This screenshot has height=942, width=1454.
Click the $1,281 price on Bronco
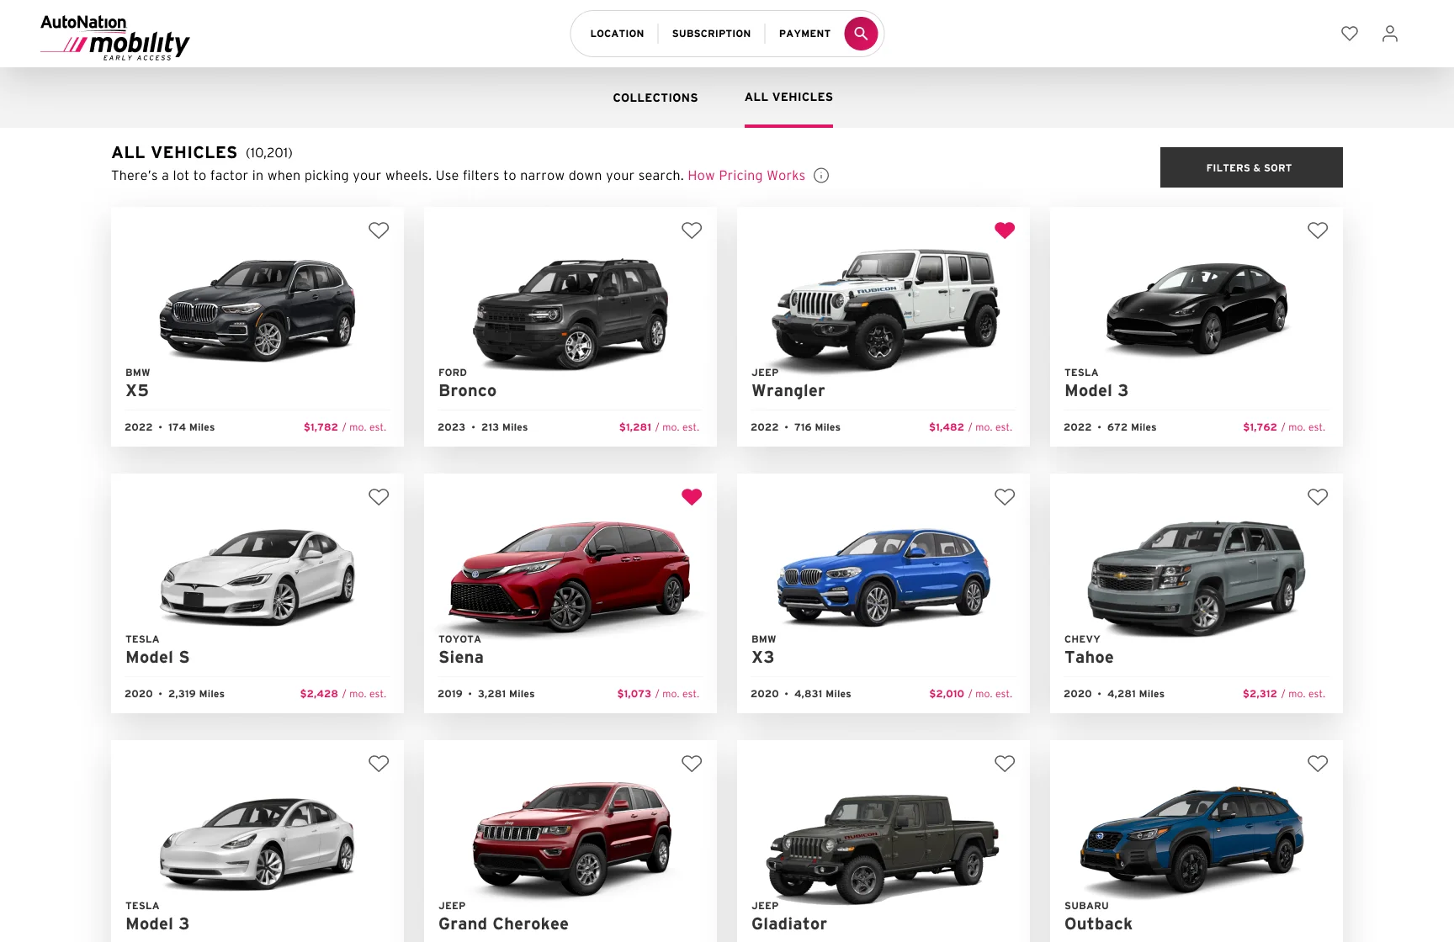635,427
